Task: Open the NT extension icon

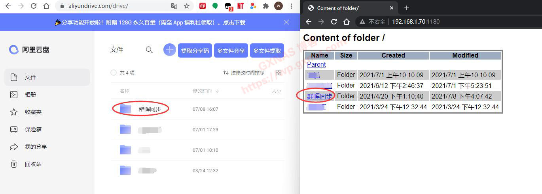Action: 241,6
